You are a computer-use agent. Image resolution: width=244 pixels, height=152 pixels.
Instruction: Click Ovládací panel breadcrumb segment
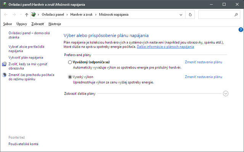(53, 15)
